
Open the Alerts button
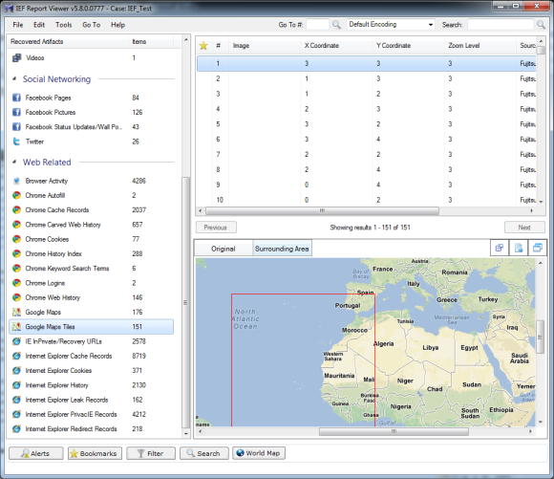pyautogui.click(x=36, y=453)
